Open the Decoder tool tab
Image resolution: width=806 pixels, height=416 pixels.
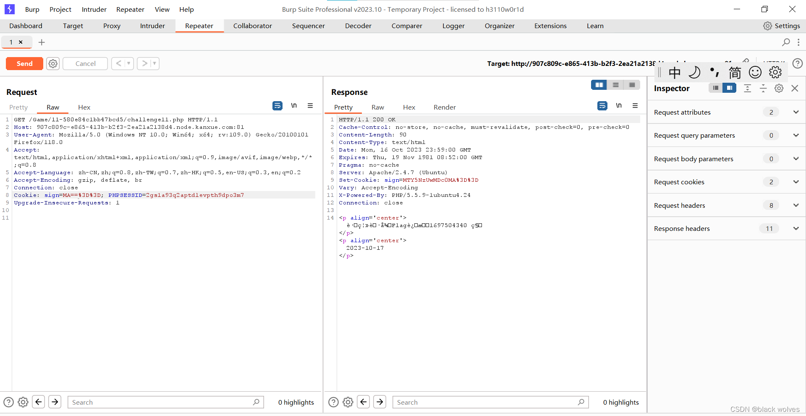[x=358, y=26]
